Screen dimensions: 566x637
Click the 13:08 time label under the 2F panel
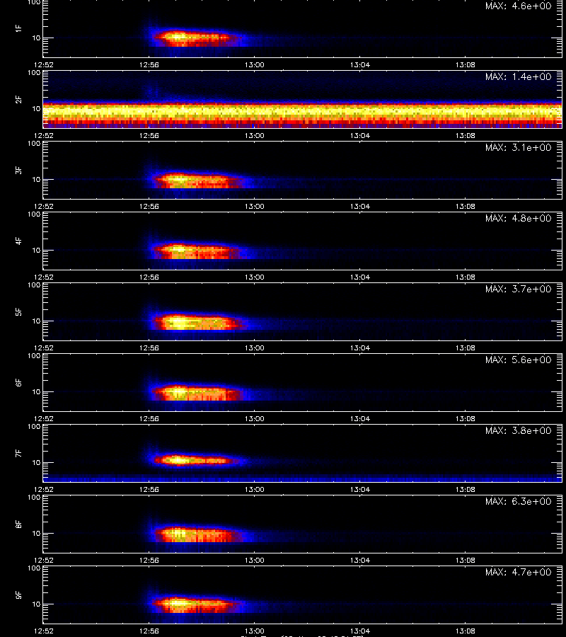pyautogui.click(x=466, y=136)
